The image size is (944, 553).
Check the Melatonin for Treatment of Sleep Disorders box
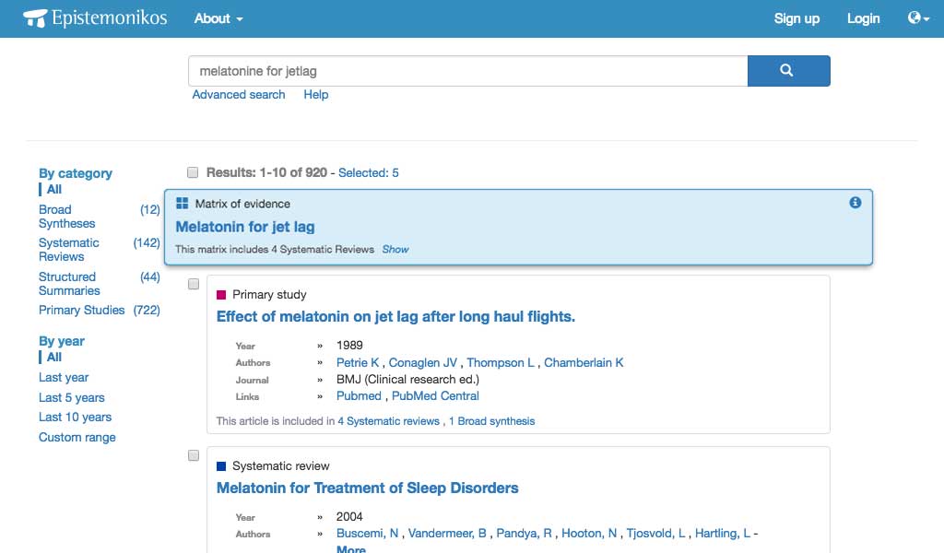coord(194,456)
